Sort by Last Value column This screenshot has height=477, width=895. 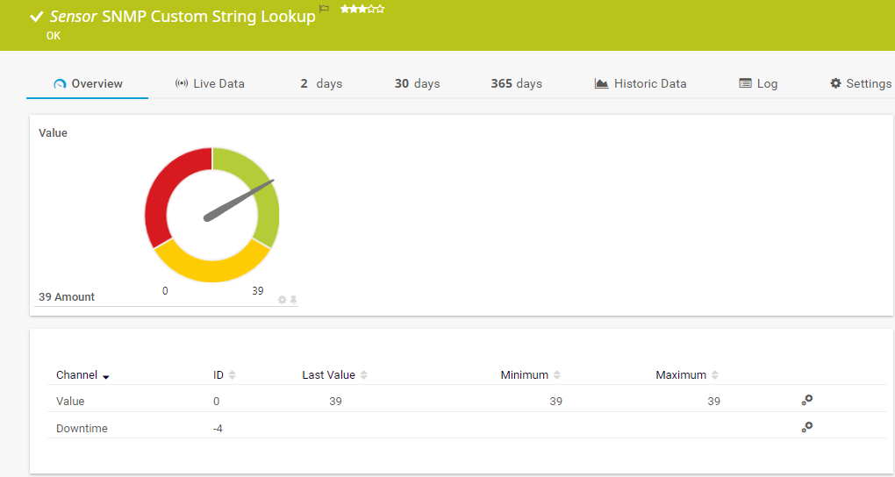(363, 375)
